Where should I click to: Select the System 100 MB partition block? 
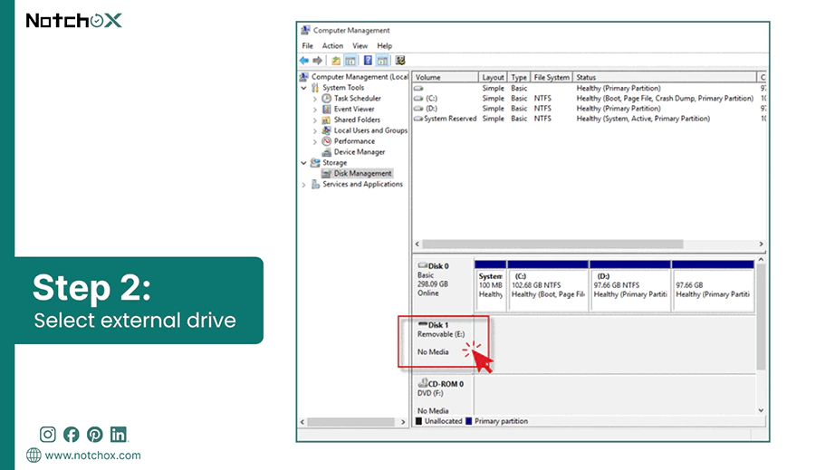point(490,286)
